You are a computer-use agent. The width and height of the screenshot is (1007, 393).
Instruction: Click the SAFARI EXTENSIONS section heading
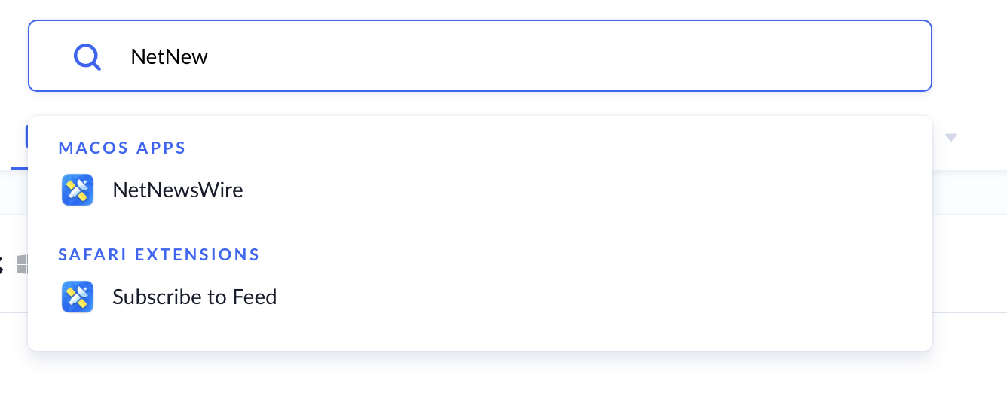click(x=159, y=254)
